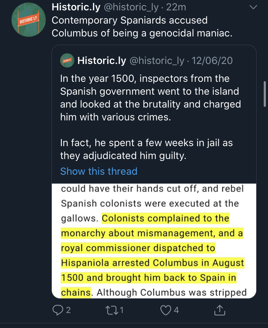The height and width of the screenshot is (328, 268).
Task: View the likes count number 4
Action: (177, 310)
